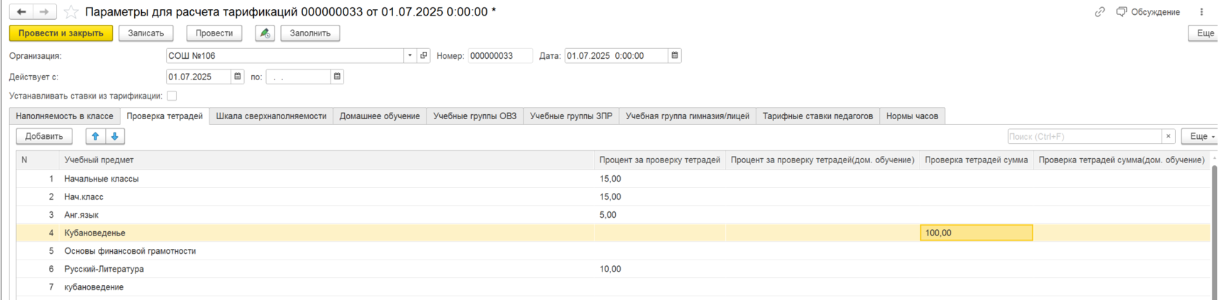Select the Русский-Литература row

pos(104,269)
